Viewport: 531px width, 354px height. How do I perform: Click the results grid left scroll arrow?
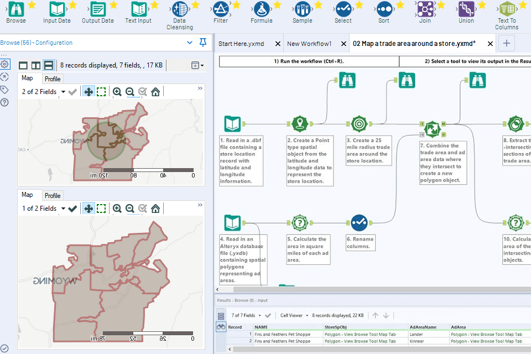coord(230,349)
